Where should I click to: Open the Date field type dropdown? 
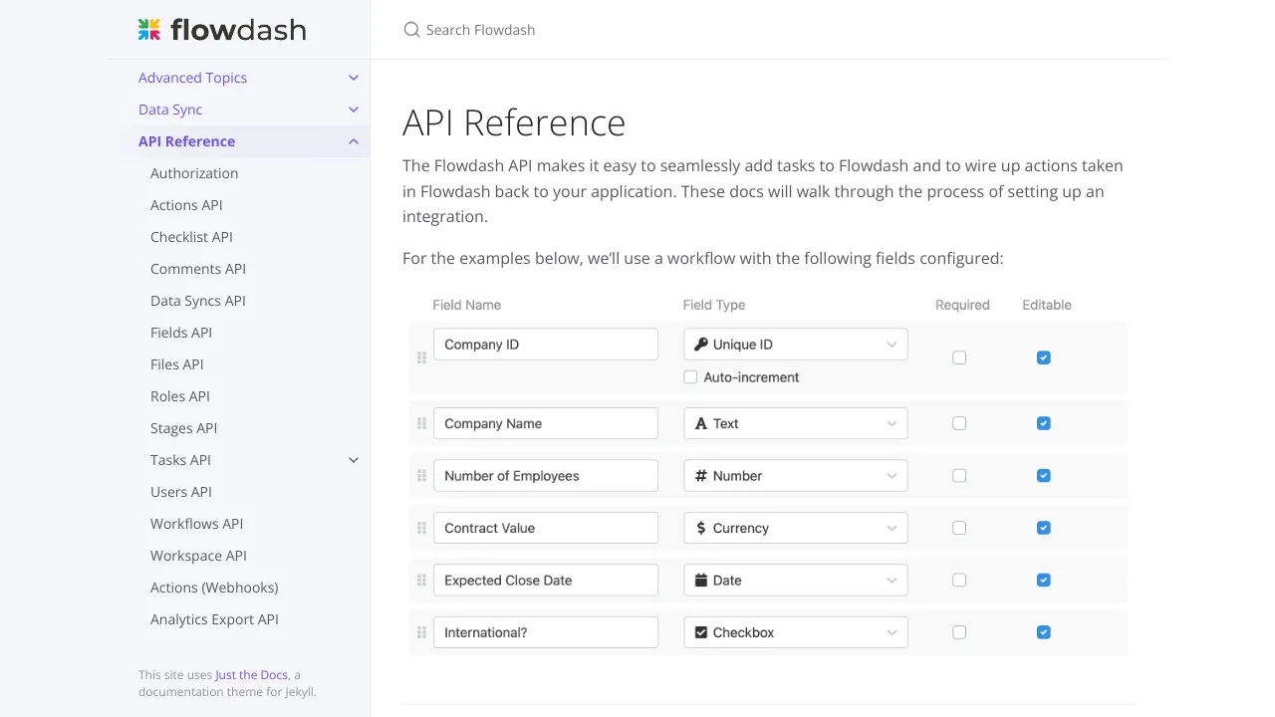[796, 581]
